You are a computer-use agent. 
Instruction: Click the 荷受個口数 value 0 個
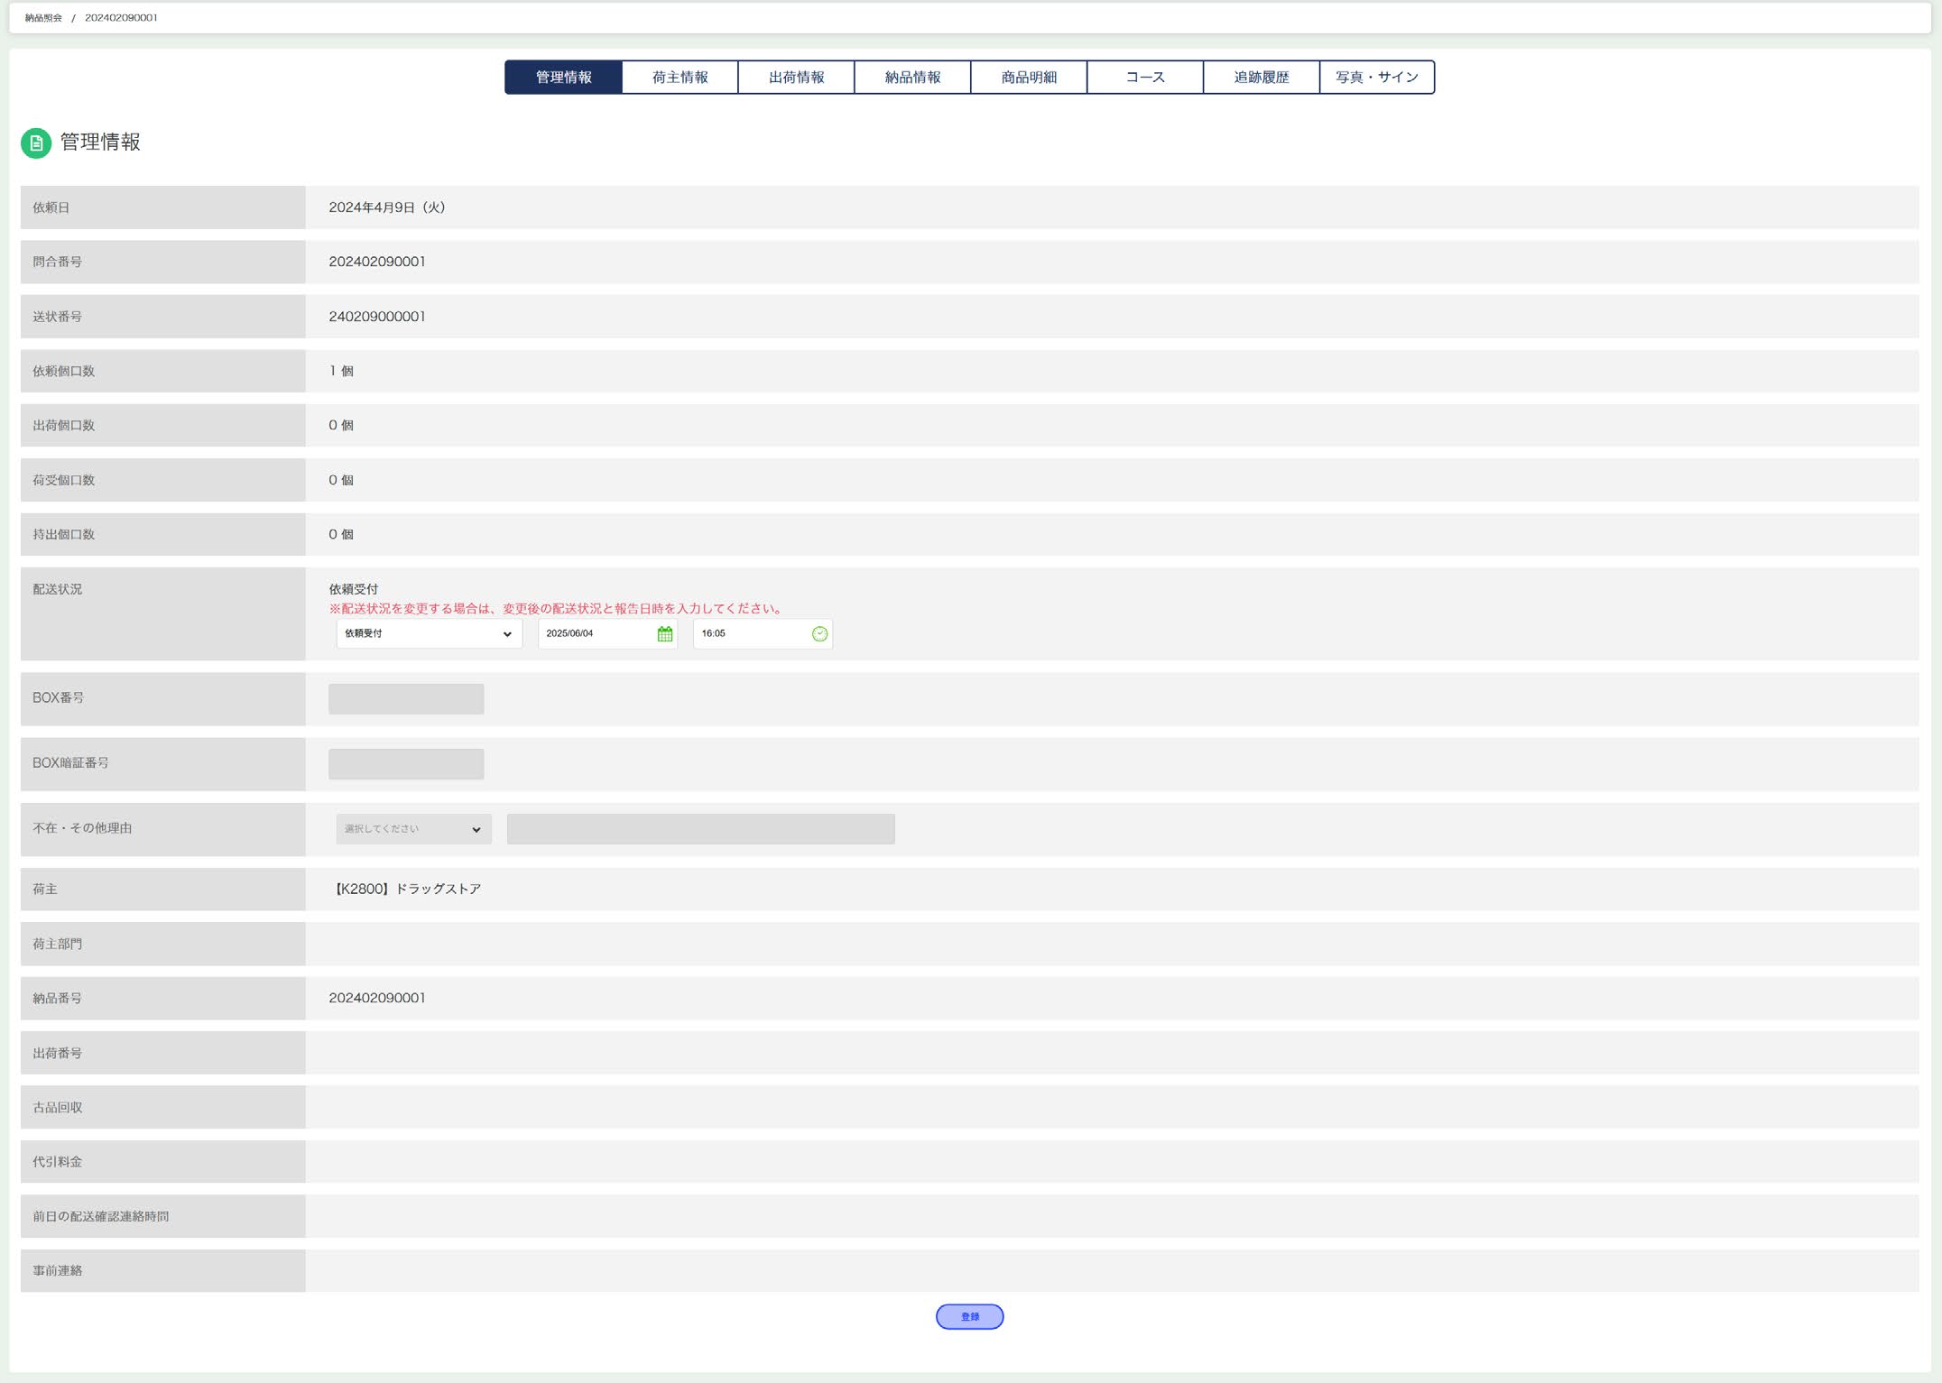[341, 480]
